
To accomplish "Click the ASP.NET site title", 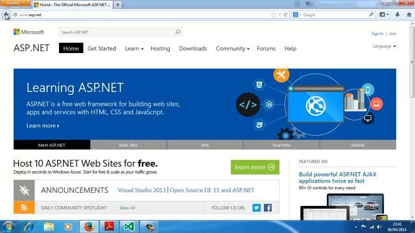I will pos(31,48).
